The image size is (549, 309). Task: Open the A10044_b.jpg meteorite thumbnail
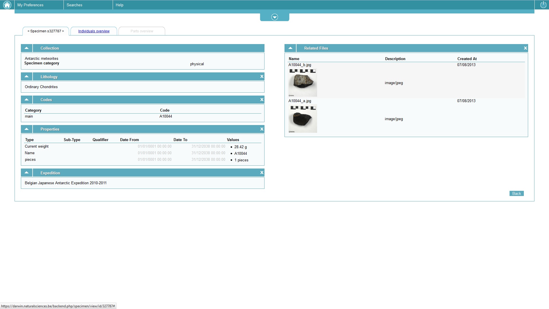(x=303, y=82)
